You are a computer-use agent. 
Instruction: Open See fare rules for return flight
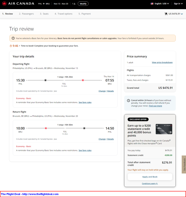click(x=85, y=150)
